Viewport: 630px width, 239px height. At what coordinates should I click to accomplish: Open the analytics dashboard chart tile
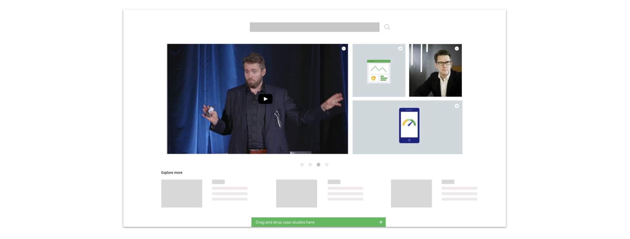click(379, 70)
